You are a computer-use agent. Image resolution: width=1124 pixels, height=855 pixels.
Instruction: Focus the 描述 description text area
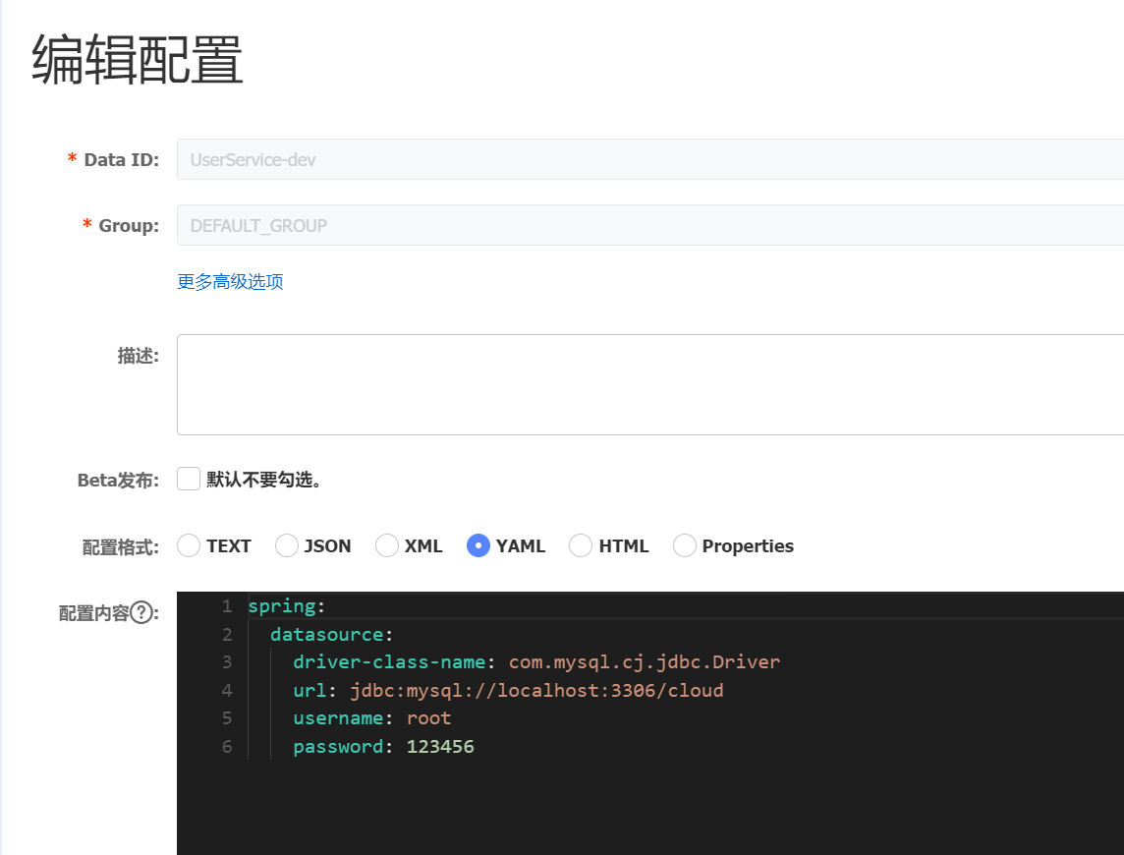click(650, 384)
